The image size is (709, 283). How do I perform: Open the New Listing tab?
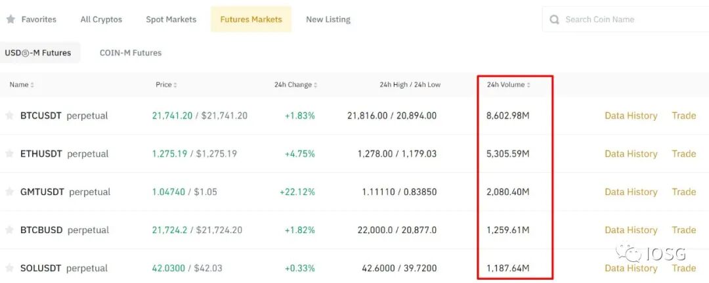coord(328,20)
